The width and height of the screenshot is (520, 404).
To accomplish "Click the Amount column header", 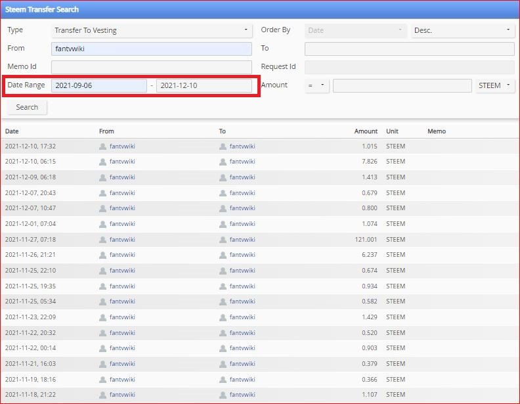I will (366, 131).
